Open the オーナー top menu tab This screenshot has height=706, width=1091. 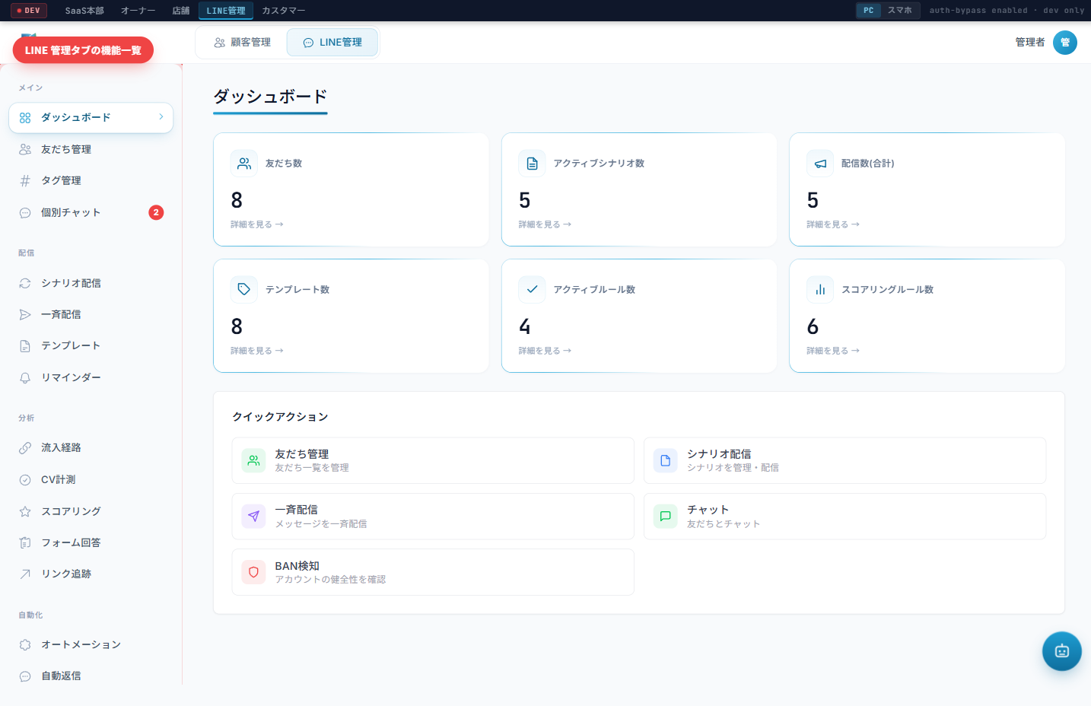(x=138, y=11)
